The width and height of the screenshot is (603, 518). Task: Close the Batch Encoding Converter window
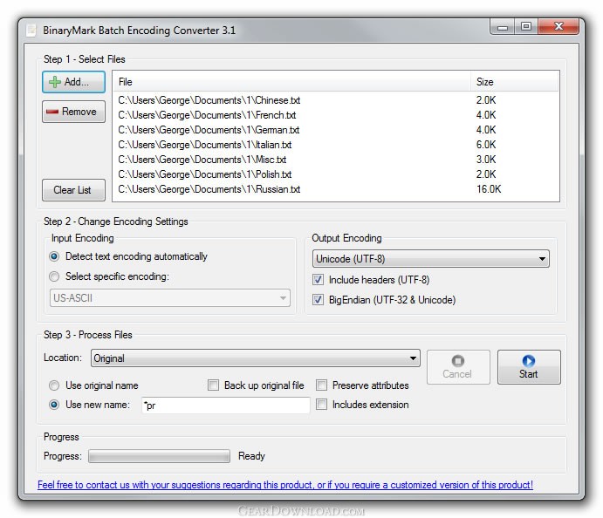pyautogui.click(x=558, y=27)
